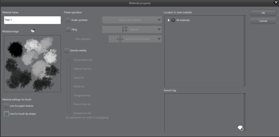This screenshot has width=279, height=137.
Task: Select the All materials text label
Action: point(183,20)
